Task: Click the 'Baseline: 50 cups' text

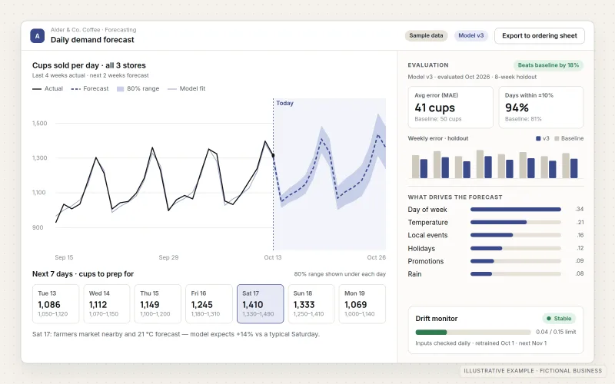Action: pyautogui.click(x=438, y=119)
